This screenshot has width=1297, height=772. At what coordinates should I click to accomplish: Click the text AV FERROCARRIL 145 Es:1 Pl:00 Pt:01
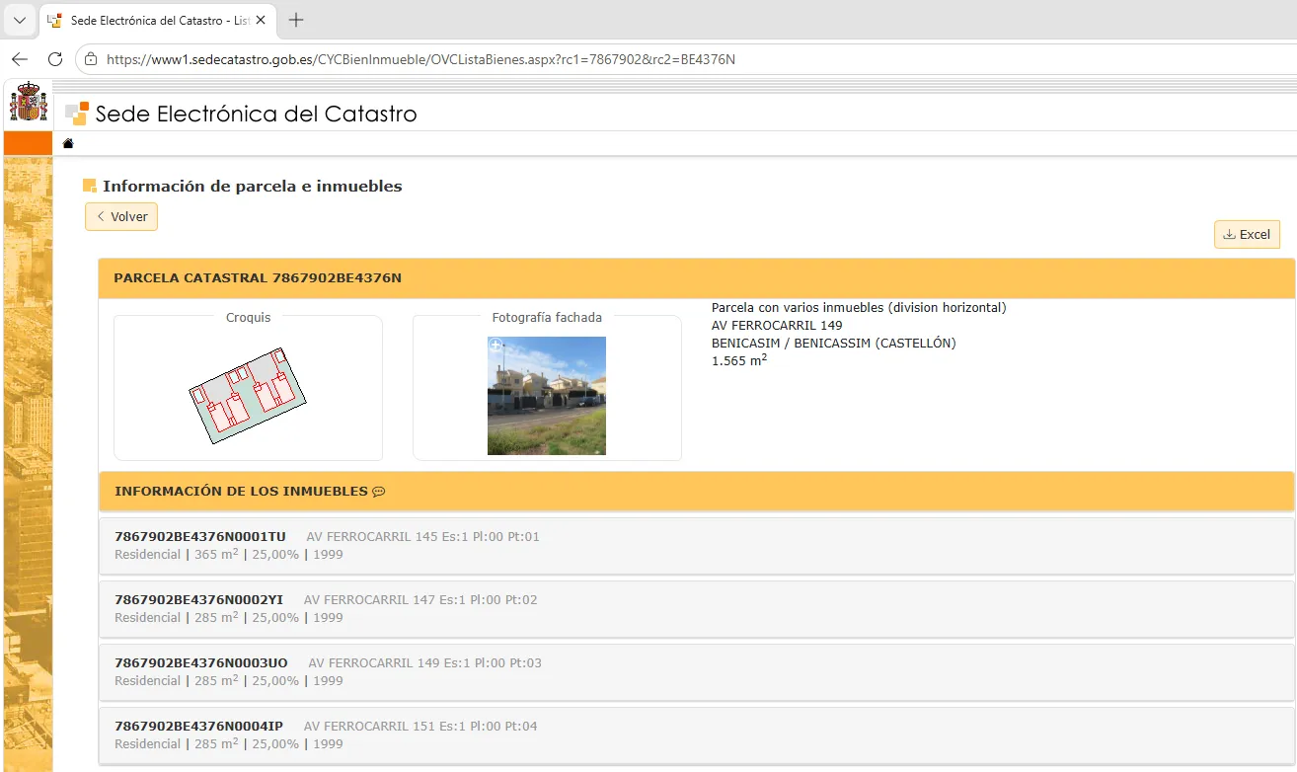(x=423, y=537)
